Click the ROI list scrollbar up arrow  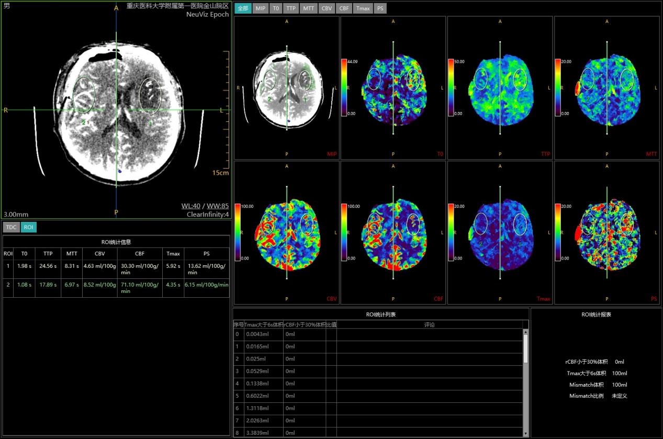point(526,332)
